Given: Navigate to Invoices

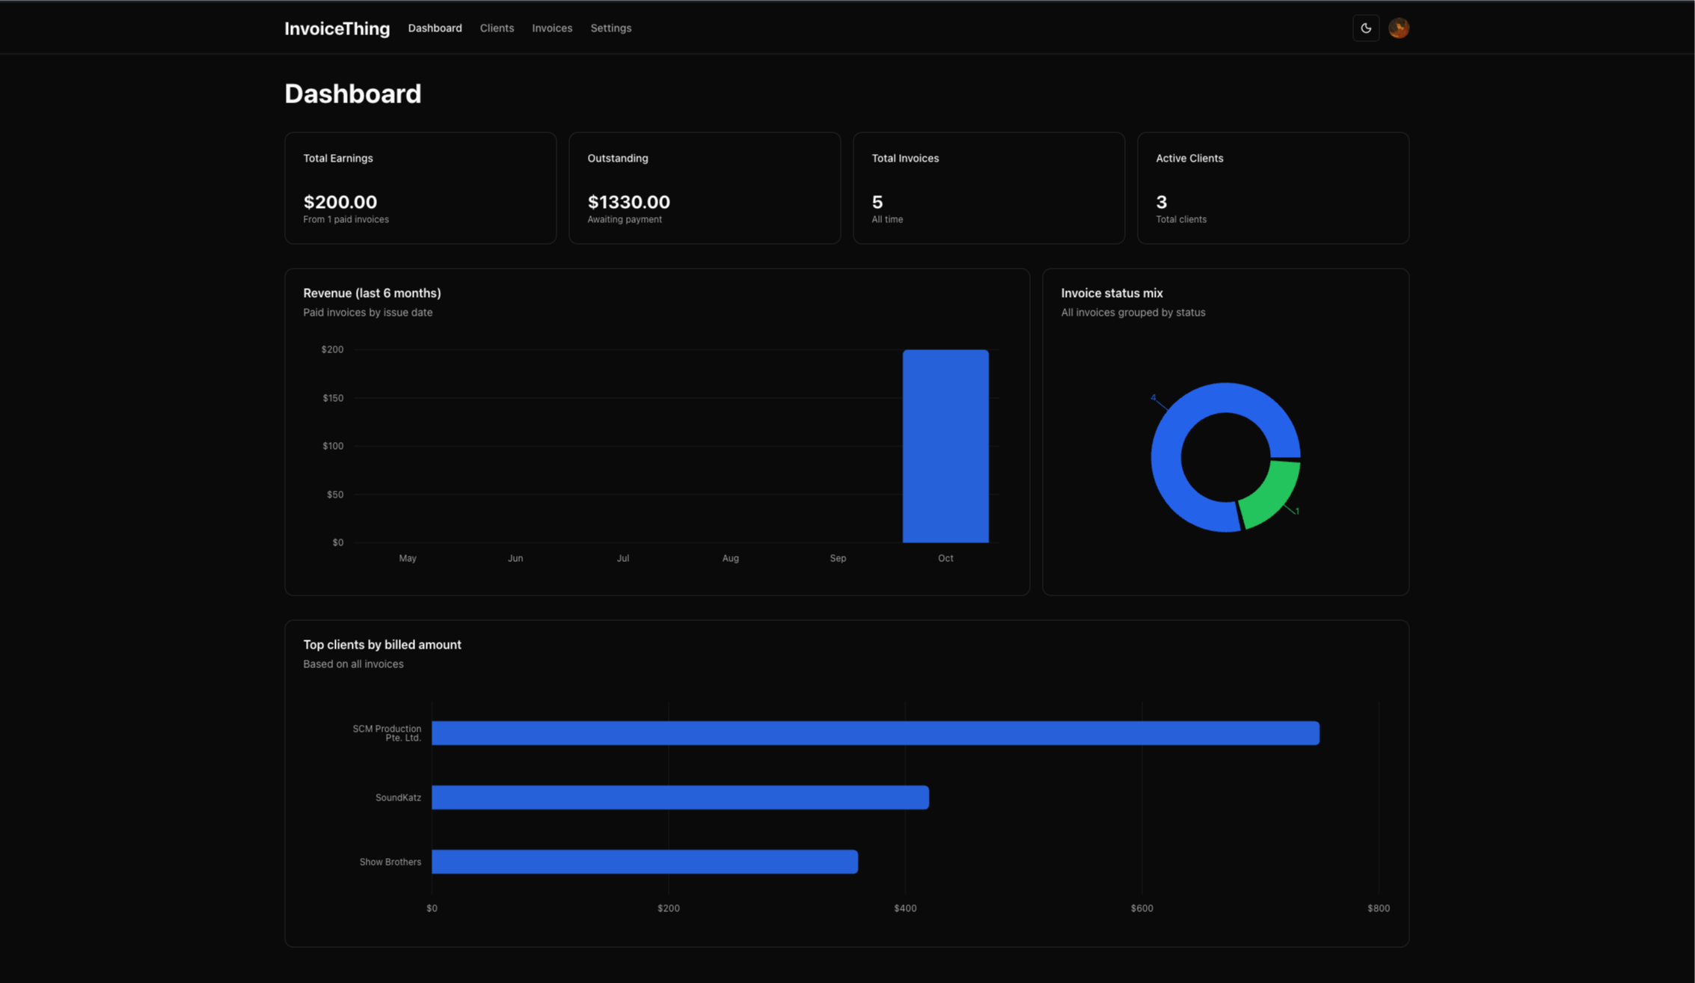Looking at the screenshot, I should (x=552, y=28).
